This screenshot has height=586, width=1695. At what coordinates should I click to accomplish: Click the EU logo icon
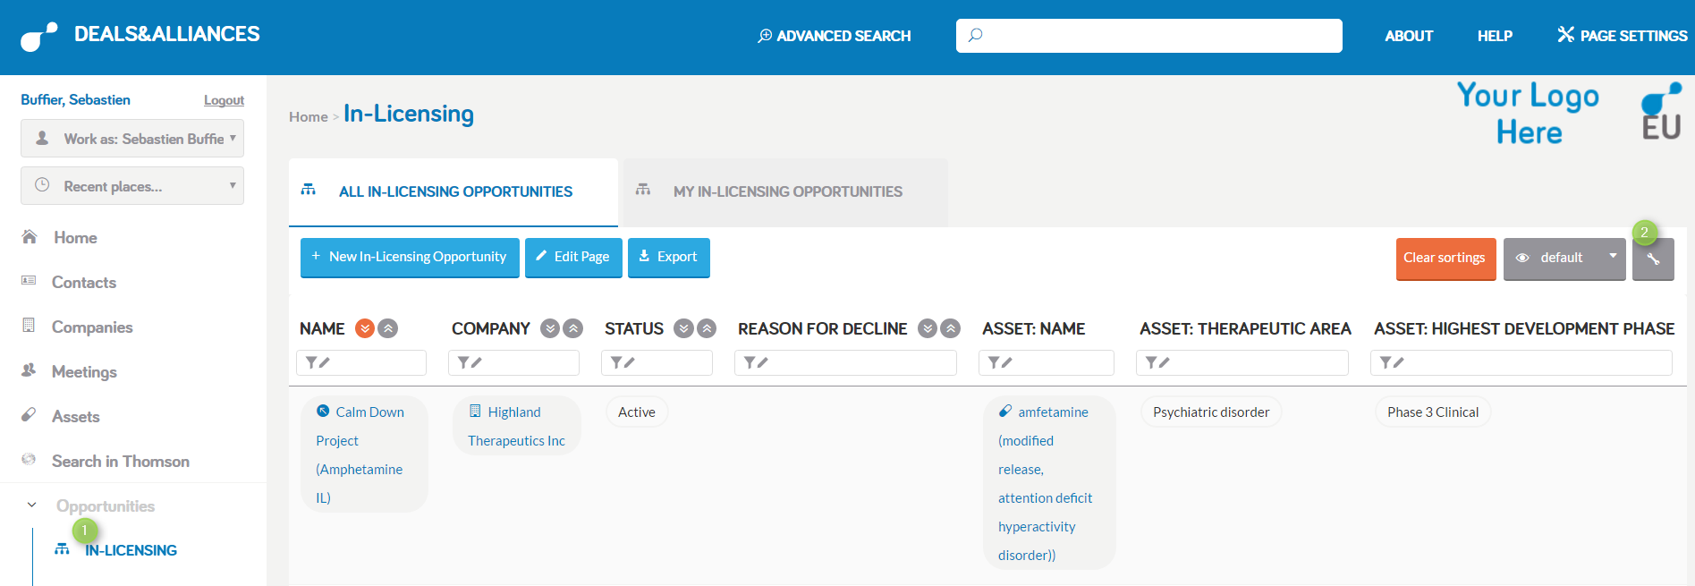click(1661, 112)
